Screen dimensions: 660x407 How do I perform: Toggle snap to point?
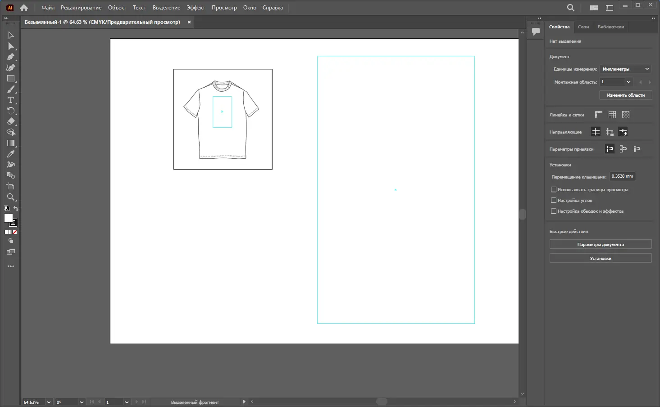tap(610, 149)
